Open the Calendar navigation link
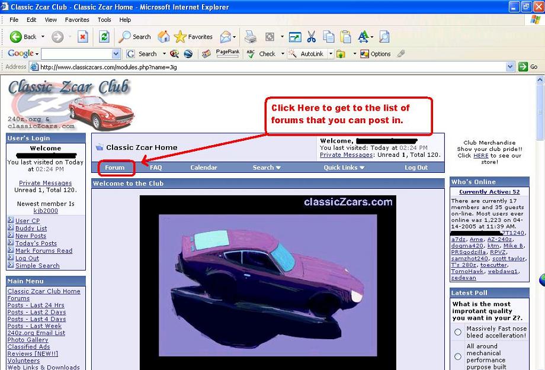The height and width of the screenshot is (370, 545). tap(204, 168)
